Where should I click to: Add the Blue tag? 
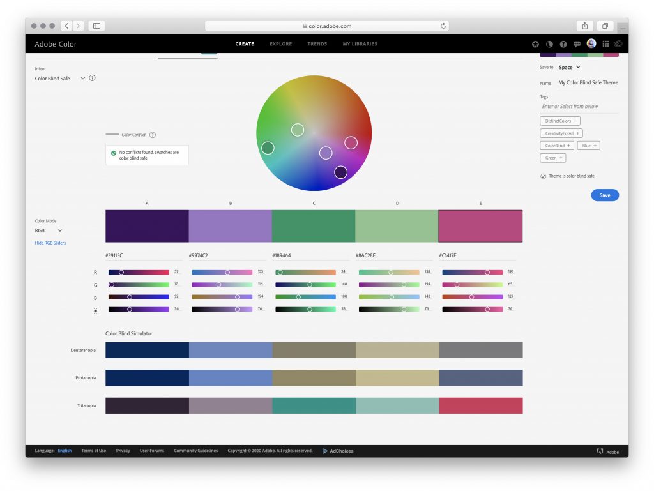pyautogui.click(x=588, y=146)
